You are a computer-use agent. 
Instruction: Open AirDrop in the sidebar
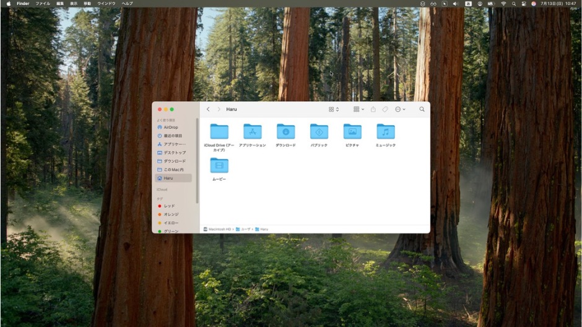pyautogui.click(x=173, y=128)
